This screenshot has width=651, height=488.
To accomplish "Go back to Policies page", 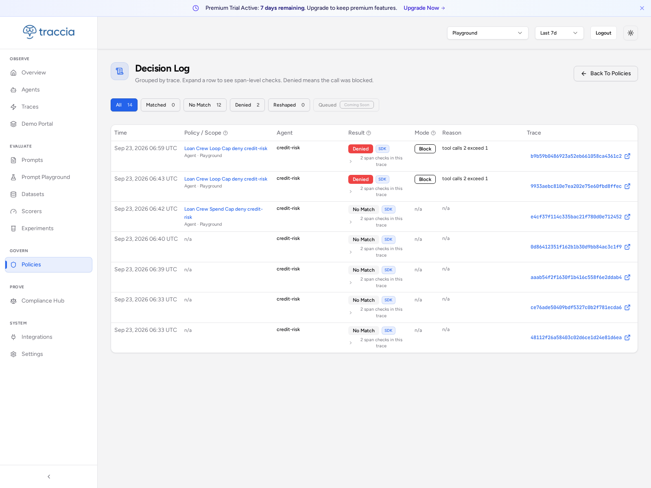I will tap(606, 74).
